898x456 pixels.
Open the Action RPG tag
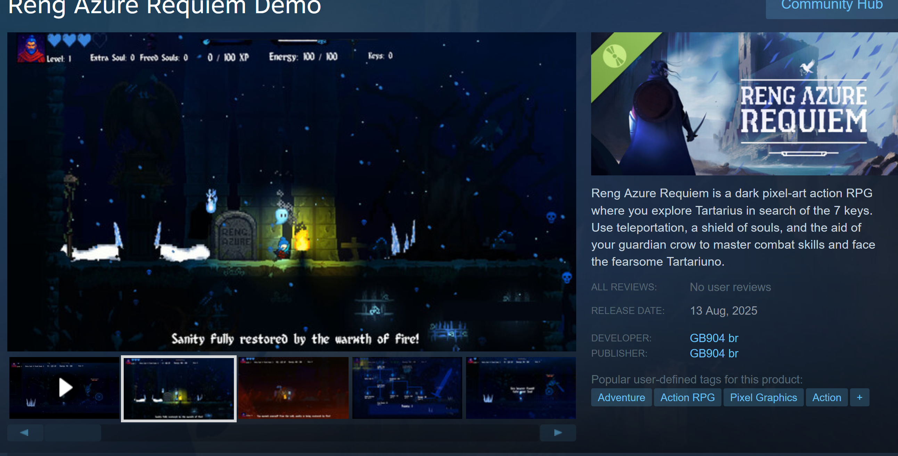tap(687, 397)
